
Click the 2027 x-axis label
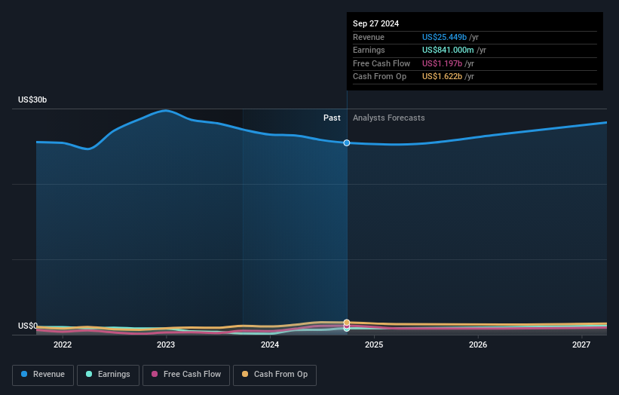point(581,344)
